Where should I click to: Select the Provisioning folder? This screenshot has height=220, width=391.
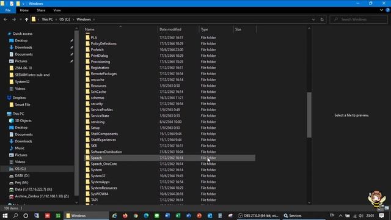click(x=100, y=62)
